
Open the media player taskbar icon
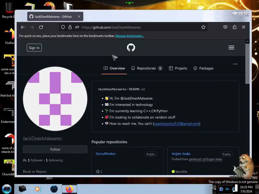click(x=37, y=189)
